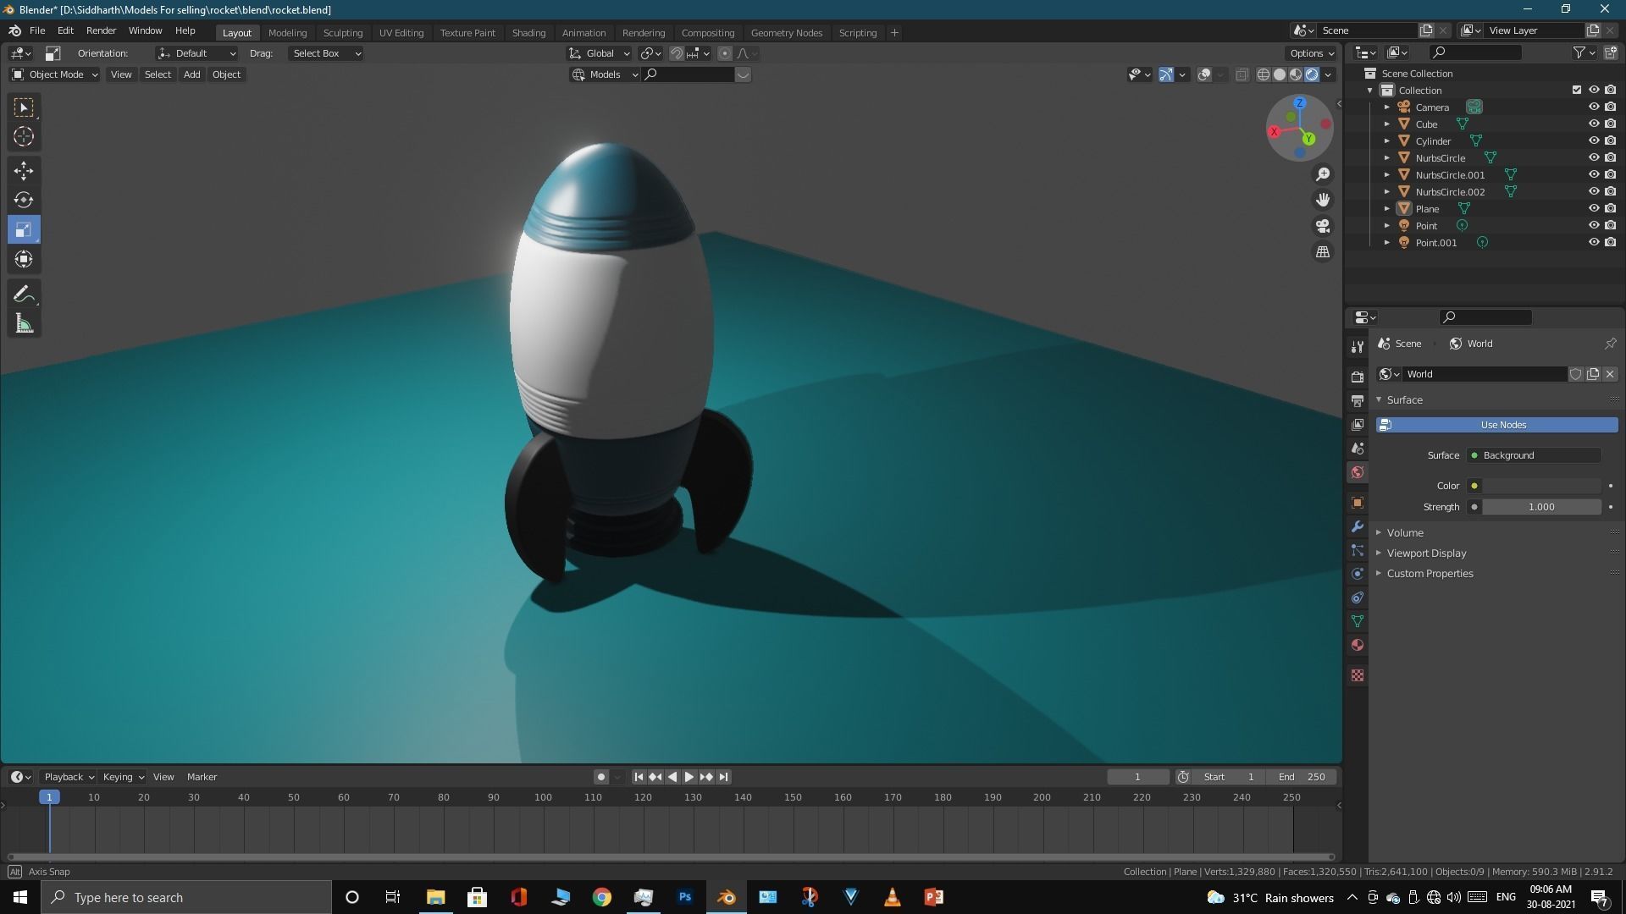Toggle the Collection exclude checkbox
The image size is (1626, 914).
[1576, 91]
